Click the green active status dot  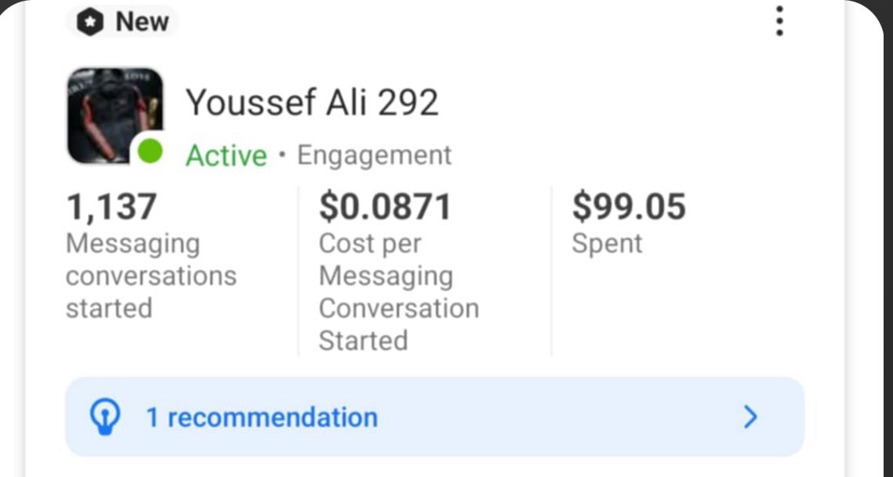click(x=150, y=151)
